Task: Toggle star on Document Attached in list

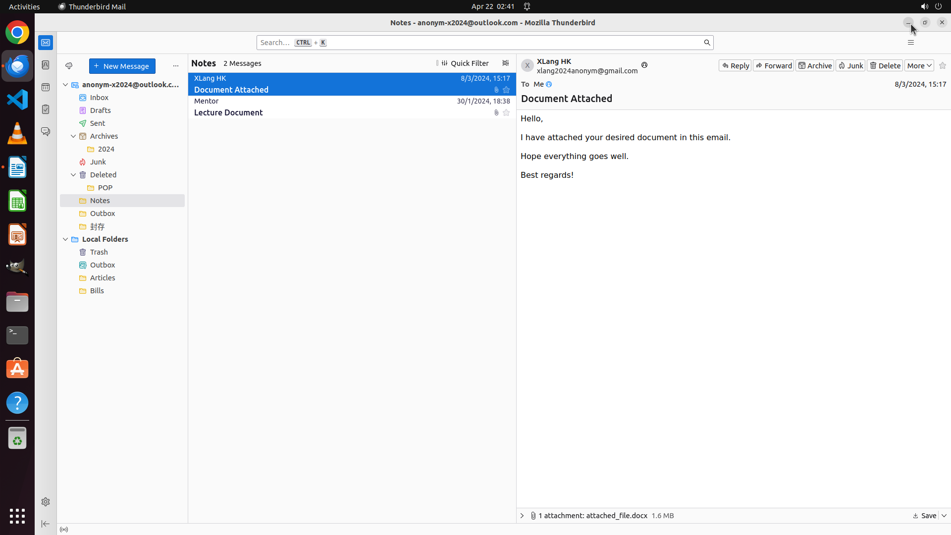Action: (x=506, y=90)
